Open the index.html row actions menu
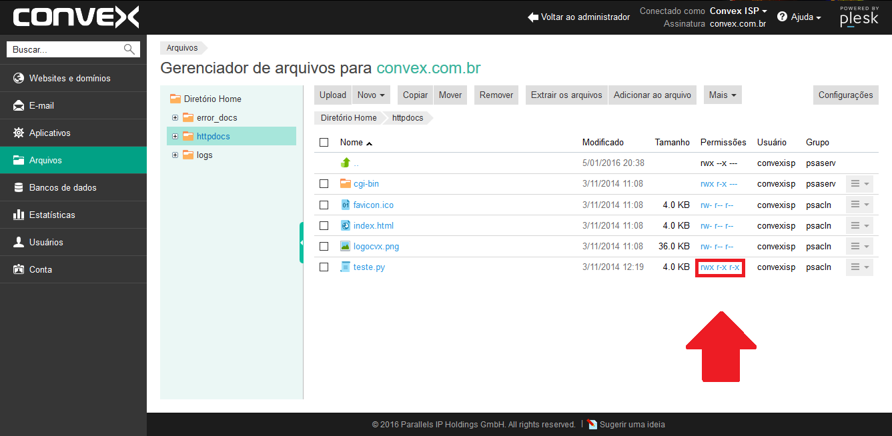This screenshot has width=892, height=436. (x=859, y=225)
